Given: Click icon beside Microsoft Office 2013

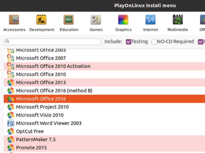Looking at the screenshot, I should 11,83.
